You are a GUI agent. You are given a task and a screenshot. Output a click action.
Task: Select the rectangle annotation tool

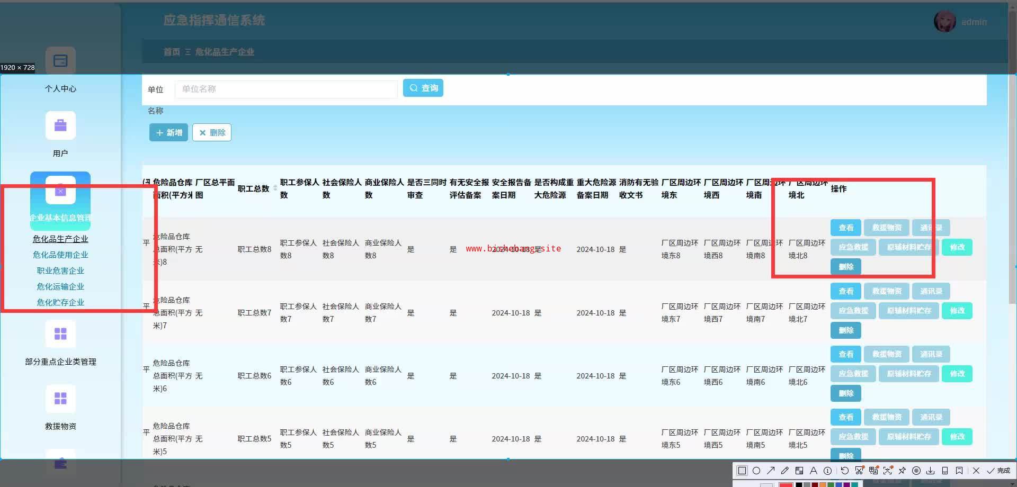coord(742,471)
